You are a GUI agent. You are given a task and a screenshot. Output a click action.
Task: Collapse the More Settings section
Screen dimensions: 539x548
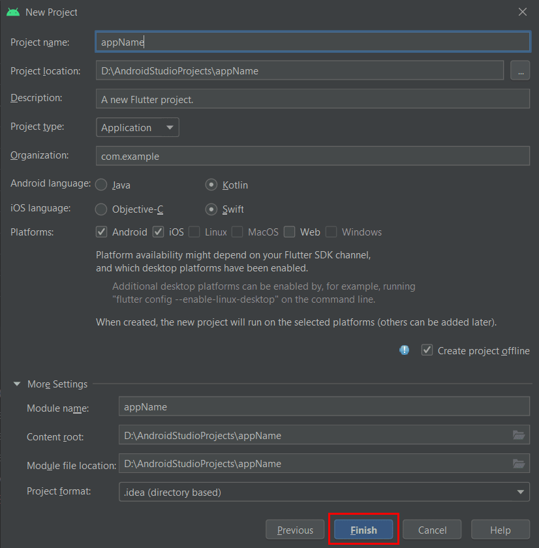pyautogui.click(x=17, y=384)
